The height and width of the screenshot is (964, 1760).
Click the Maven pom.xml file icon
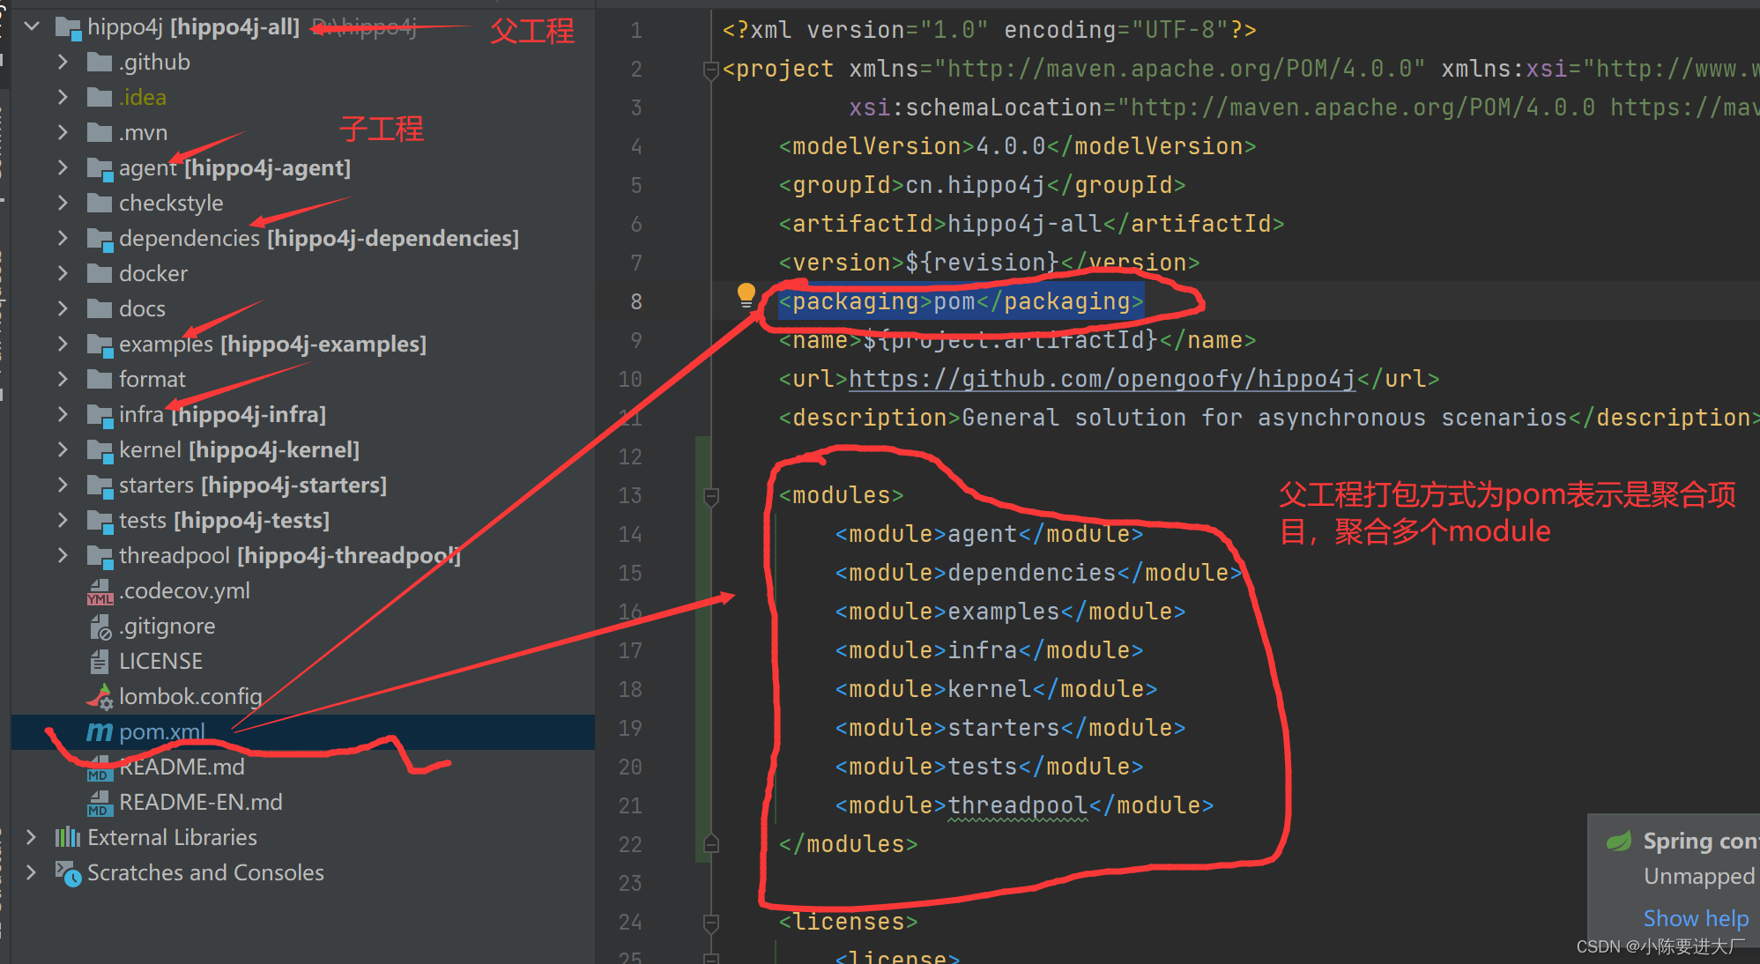99,731
